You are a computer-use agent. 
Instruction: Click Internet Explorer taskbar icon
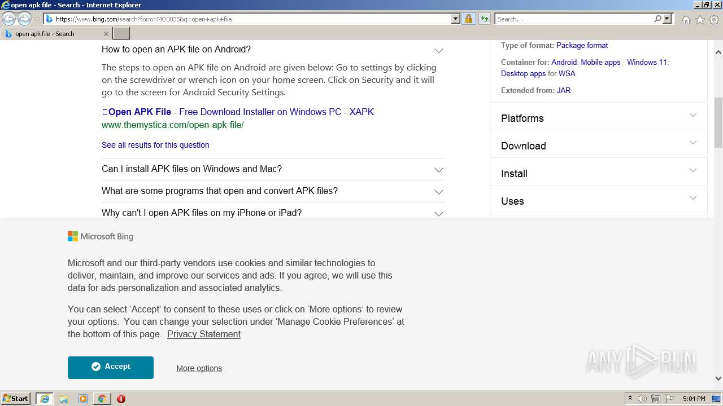[45, 399]
